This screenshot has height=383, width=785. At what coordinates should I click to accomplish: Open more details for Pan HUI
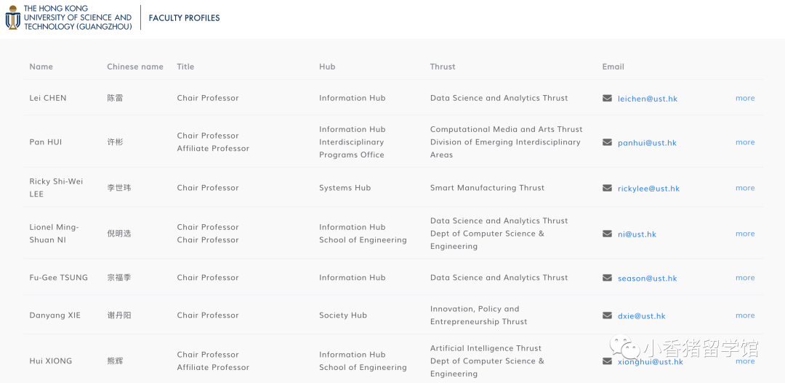tap(745, 142)
